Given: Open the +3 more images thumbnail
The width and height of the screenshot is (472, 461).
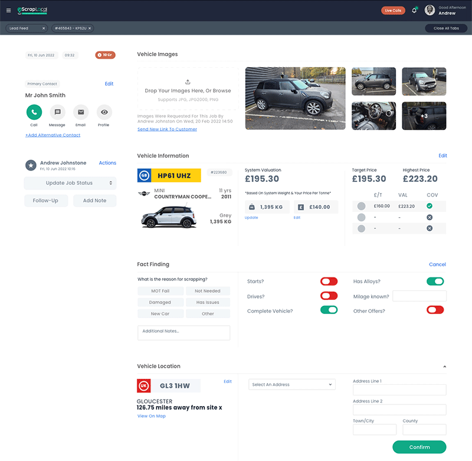Looking at the screenshot, I should 424,116.
